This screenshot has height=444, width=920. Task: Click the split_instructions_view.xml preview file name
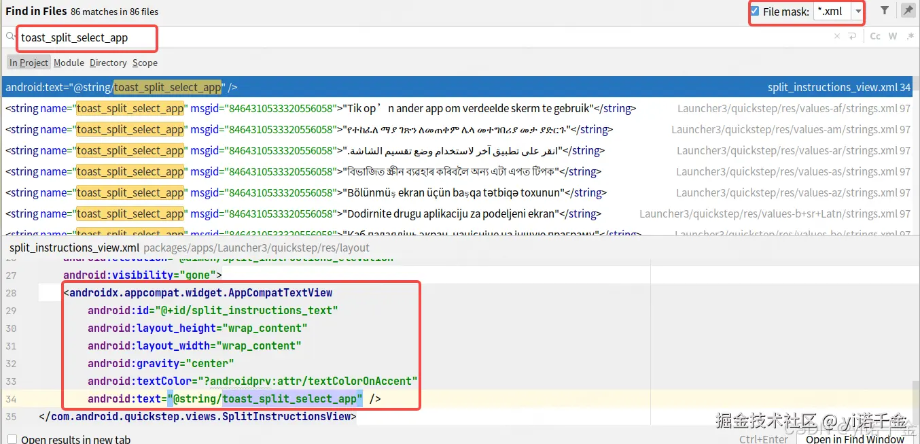[75, 247]
